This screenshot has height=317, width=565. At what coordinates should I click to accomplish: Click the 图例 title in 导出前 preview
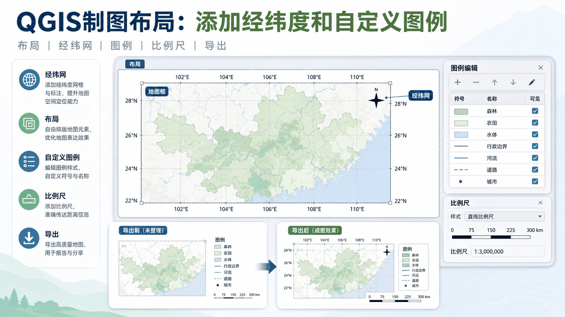pyautogui.click(x=220, y=239)
